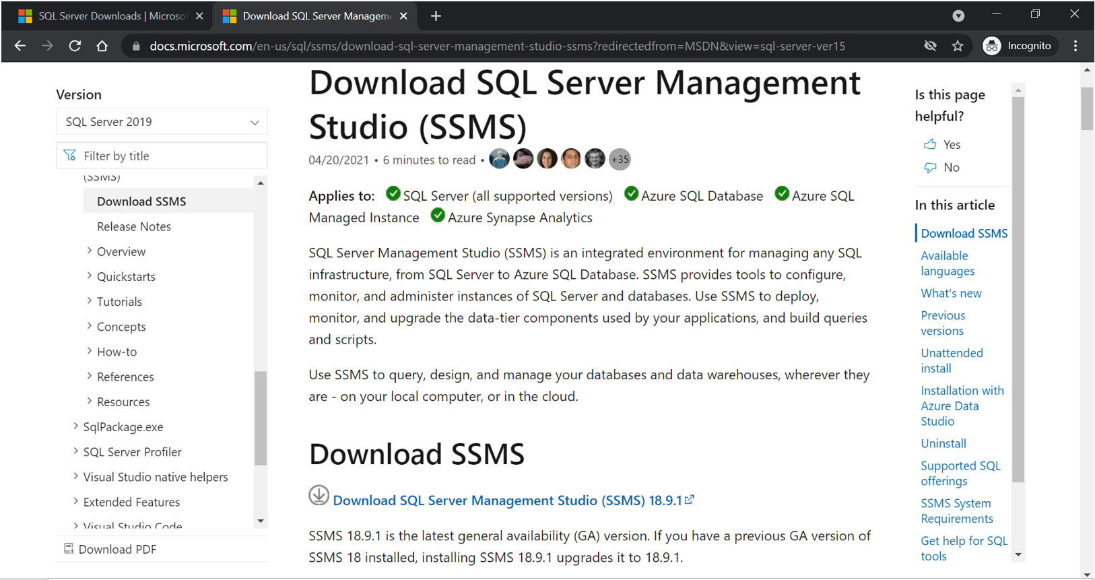Open the SQL Server 2019 version dropdown
The image size is (1095, 580).
click(x=162, y=122)
